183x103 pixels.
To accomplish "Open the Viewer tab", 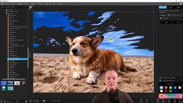I will 7,4.
